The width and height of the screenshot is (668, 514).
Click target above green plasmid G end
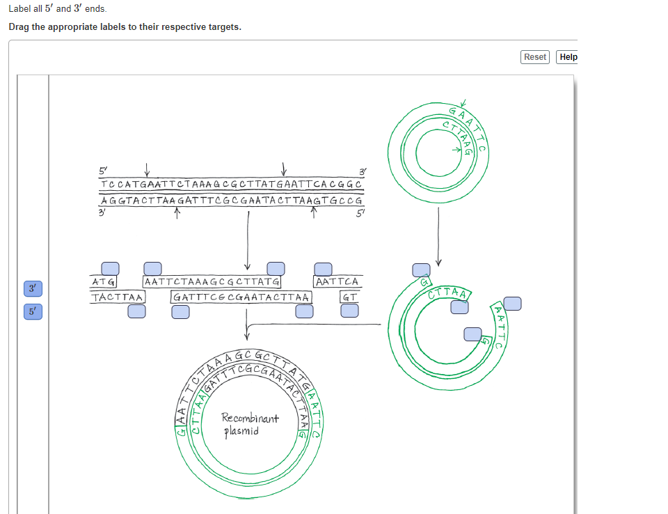click(x=422, y=270)
